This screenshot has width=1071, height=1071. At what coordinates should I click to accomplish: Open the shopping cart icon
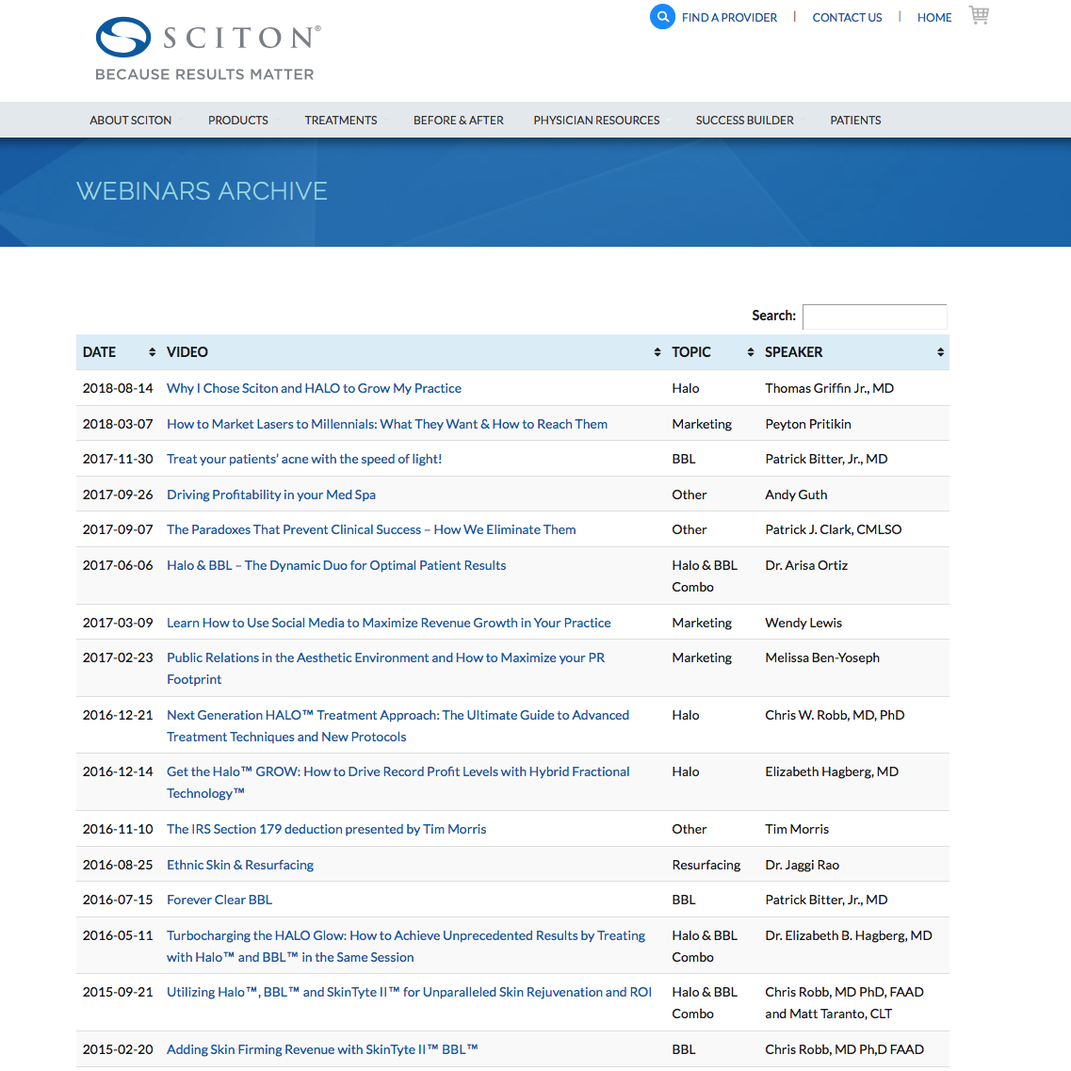click(979, 15)
